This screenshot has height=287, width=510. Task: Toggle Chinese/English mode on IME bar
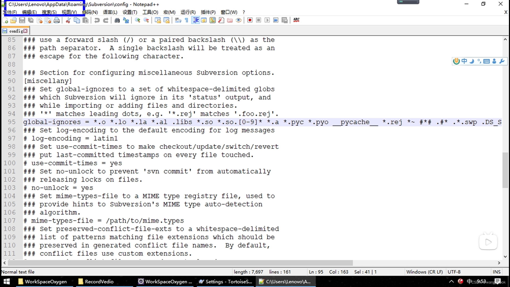(x=464, y=61)
